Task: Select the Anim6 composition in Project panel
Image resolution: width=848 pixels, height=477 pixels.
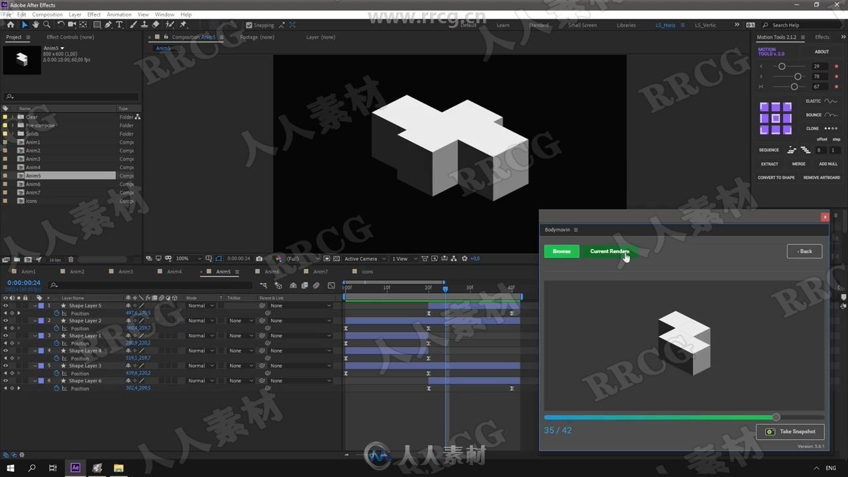Action: tap(33, 184)
